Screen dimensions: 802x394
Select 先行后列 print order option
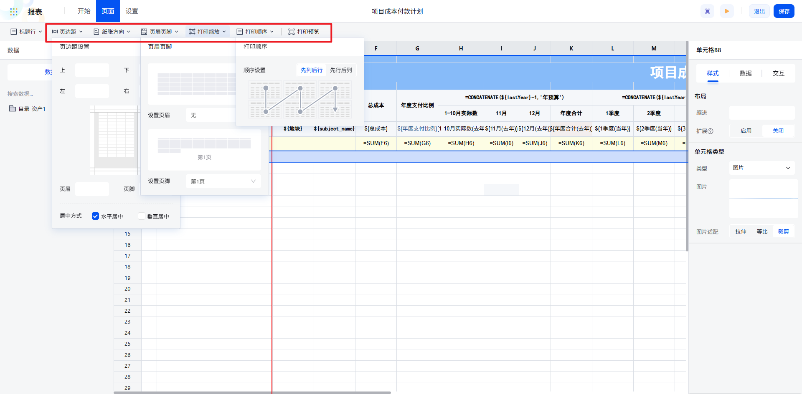(341, 70)
